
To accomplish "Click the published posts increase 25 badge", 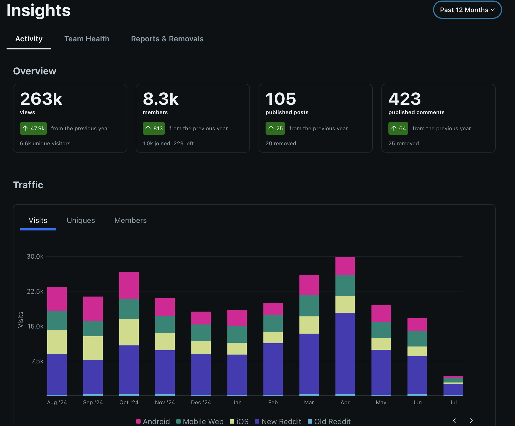I will click(x=275, y=128).
